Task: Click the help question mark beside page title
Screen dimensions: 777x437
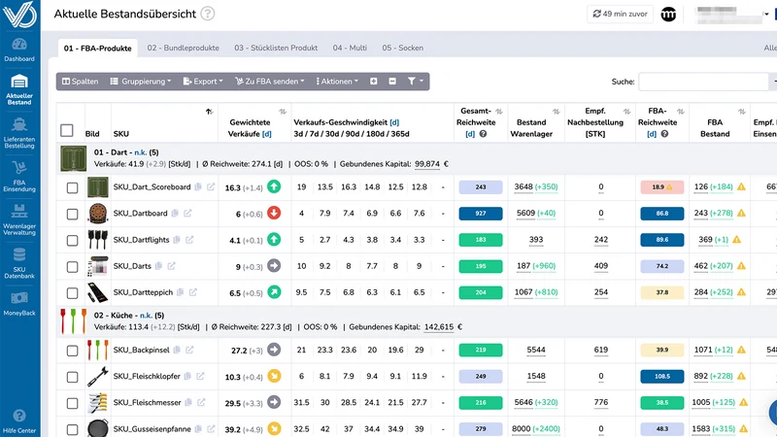Action: (x=208, y=14)
